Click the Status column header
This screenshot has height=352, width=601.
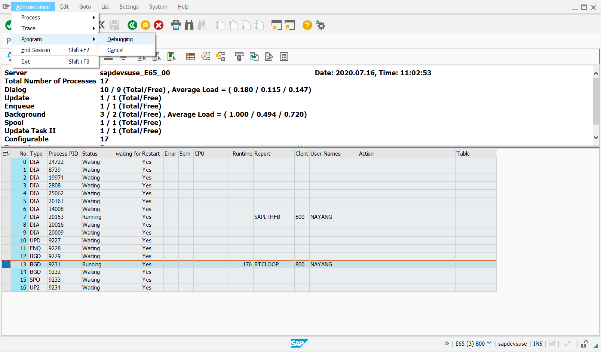point(90,153)
